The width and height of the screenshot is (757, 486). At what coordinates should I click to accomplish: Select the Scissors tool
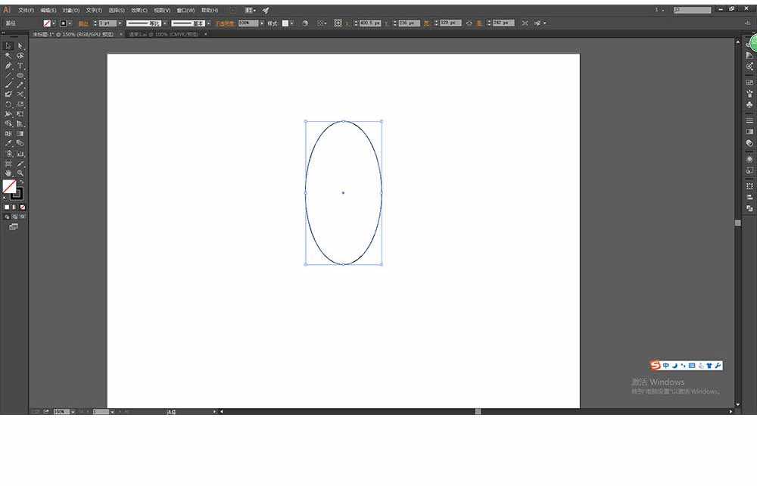coord(20,95)
